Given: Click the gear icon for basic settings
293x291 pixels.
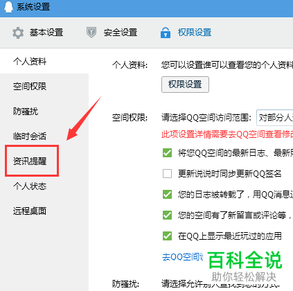Looking at the screenshot, I should 18,33.
